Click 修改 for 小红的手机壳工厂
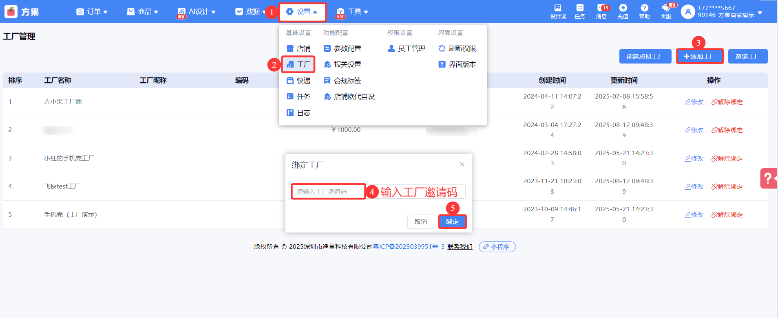This screenshot has height=318, width=778. [694, 158]
